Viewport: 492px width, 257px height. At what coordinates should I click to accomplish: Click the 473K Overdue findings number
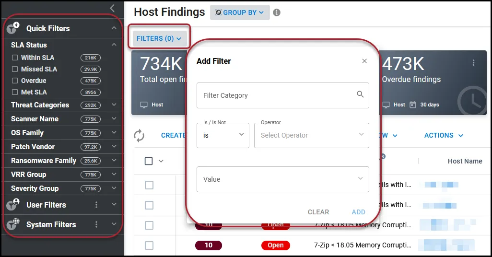(403, 64)
